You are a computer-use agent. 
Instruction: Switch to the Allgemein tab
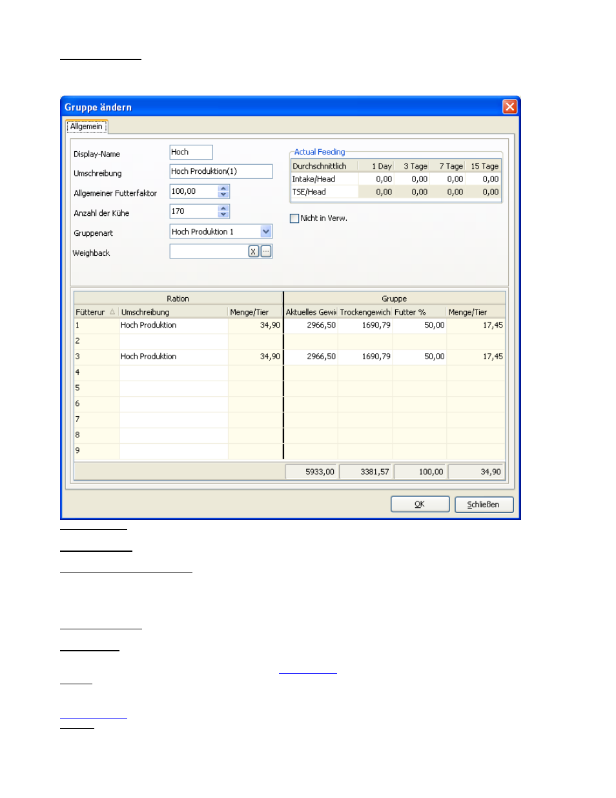(87, 127)
